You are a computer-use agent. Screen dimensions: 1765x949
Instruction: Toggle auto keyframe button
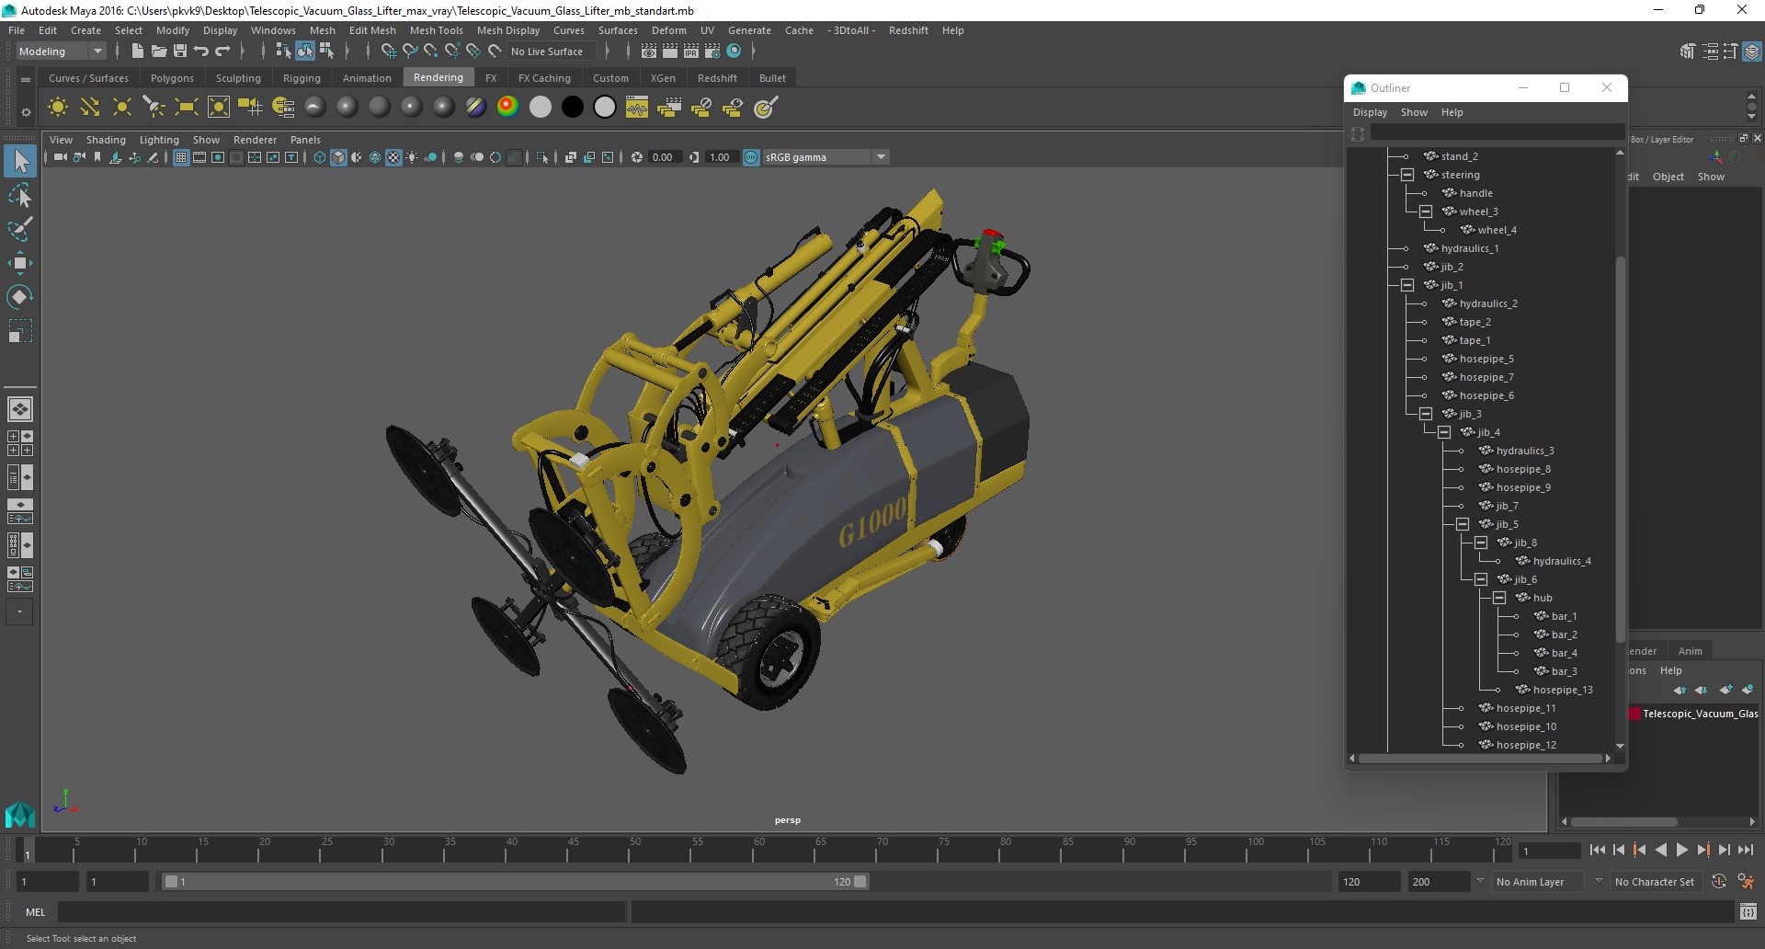coord(1719,882)
